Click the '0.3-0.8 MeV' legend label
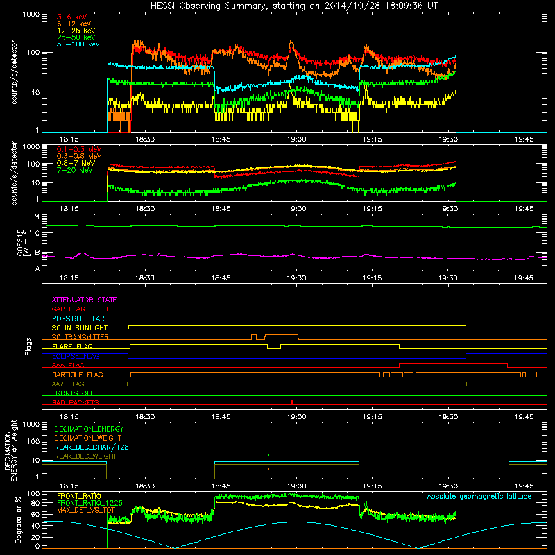Screen dimensions: 555x555 point(79,156)
